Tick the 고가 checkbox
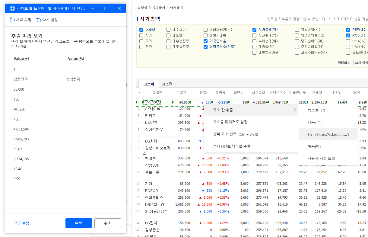 (x=141, y=41)
